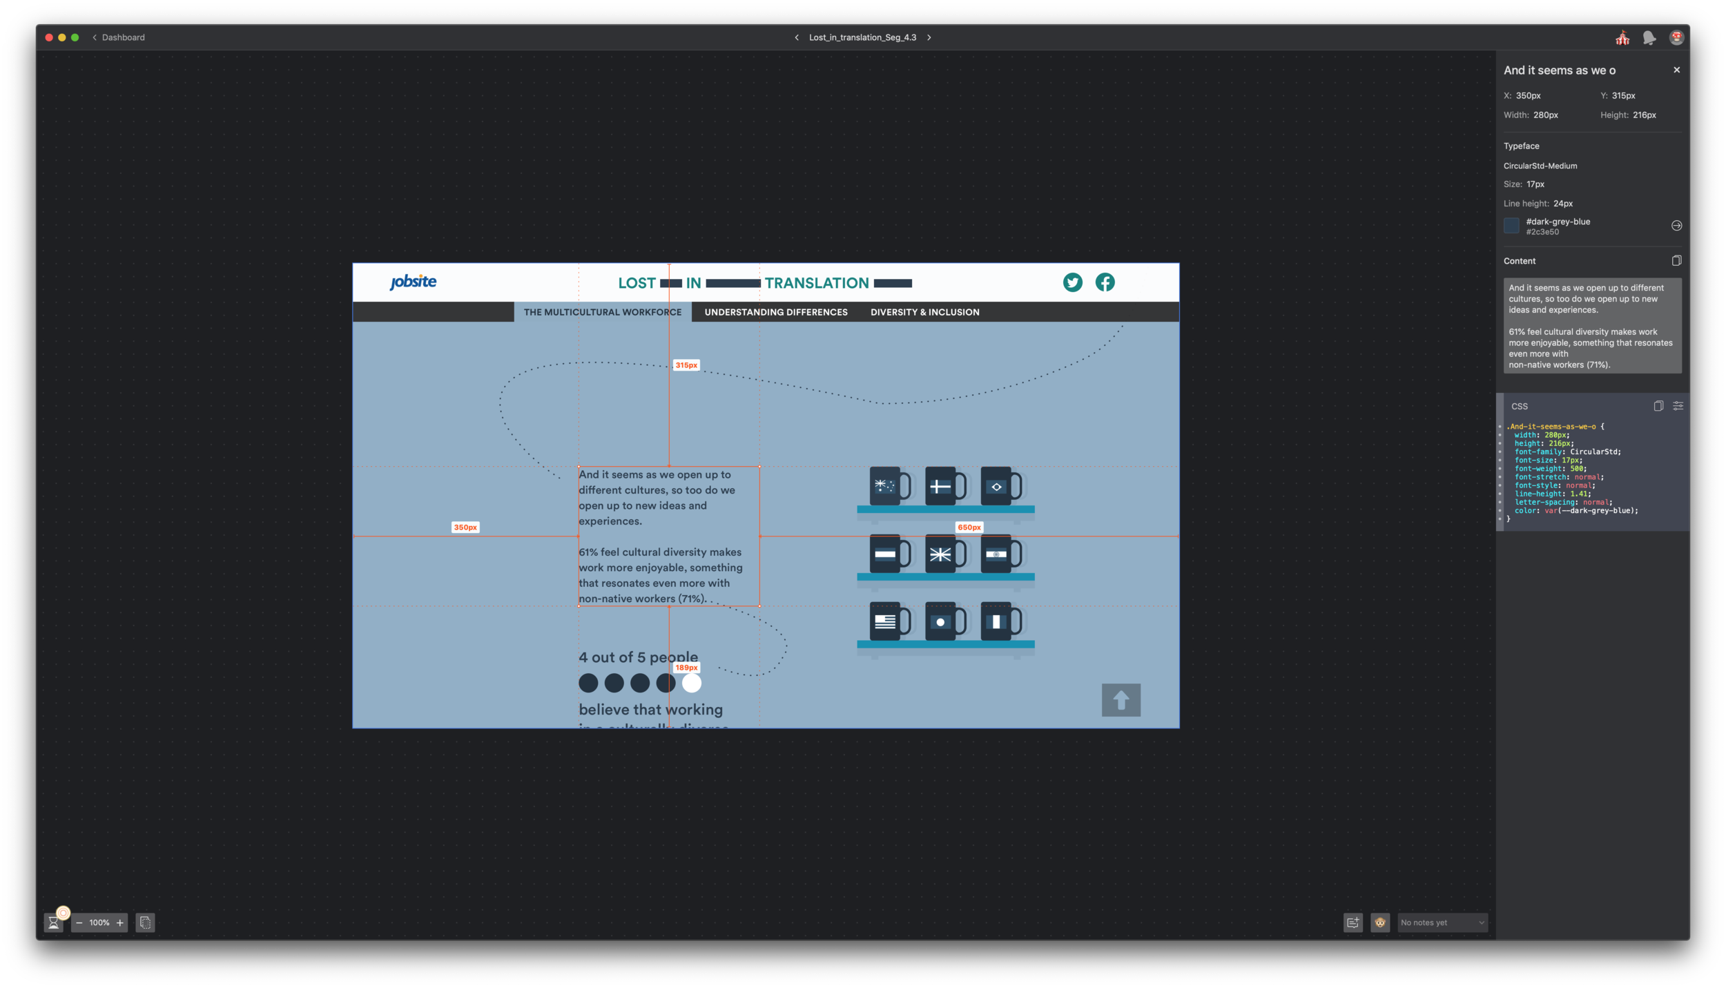
Task: Go to the previous screen with left chevron
Action: pyautogui.click(x=797, y=37)
